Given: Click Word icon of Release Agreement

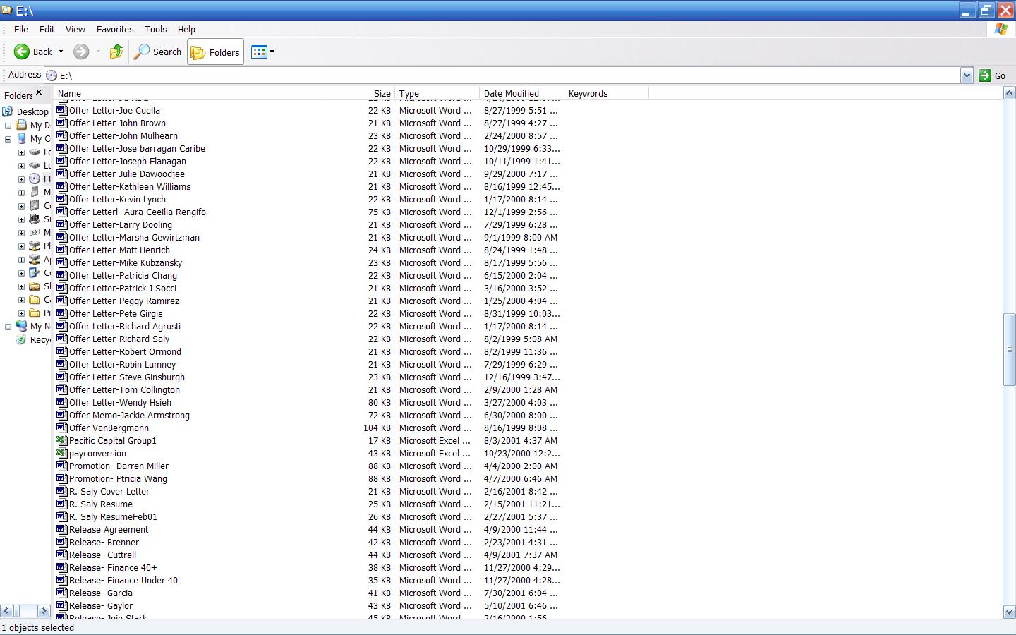Looking at the screenshot, I should pyautogui.click(x=62, y=529).
